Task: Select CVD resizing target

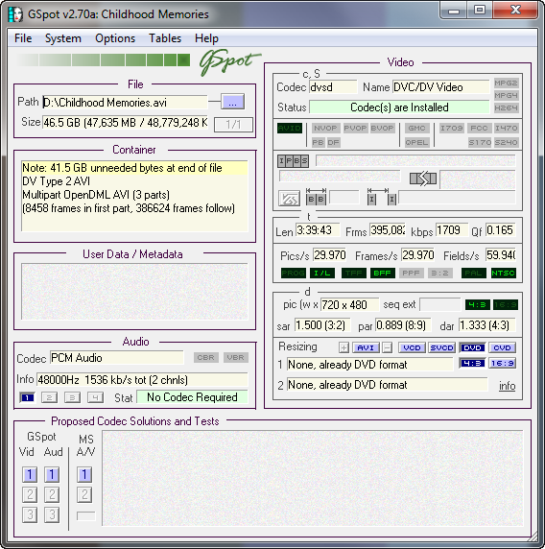Action: [x=502, y=347]
